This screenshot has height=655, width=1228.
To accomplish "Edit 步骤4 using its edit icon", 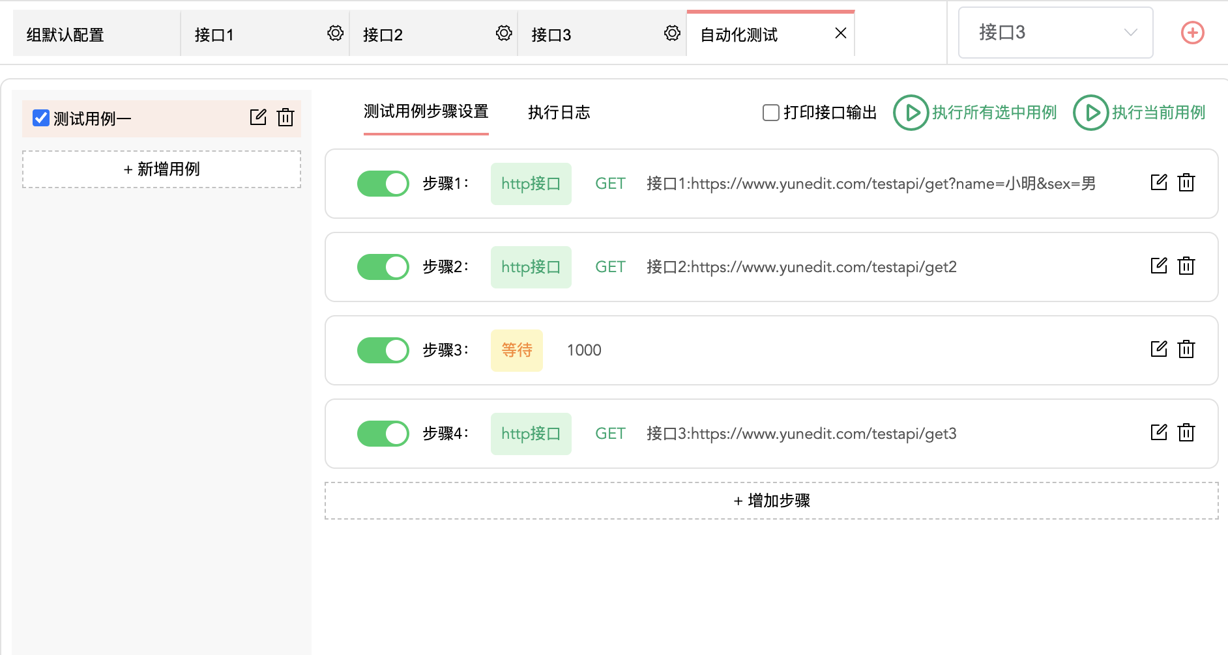I will coord(1159,432).
